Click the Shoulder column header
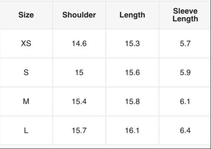This screenshot has height=149, width=211. click(x=79, y=15)
